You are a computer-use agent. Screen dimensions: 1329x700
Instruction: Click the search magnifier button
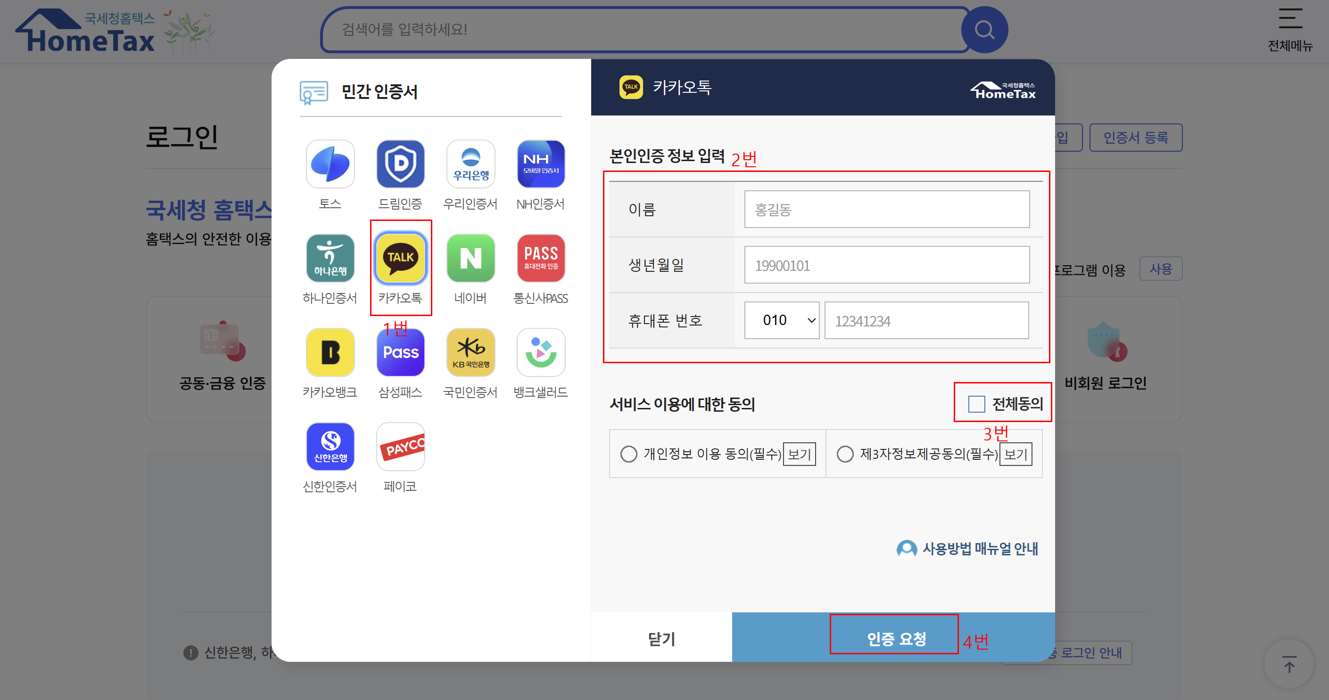[984, 30]
